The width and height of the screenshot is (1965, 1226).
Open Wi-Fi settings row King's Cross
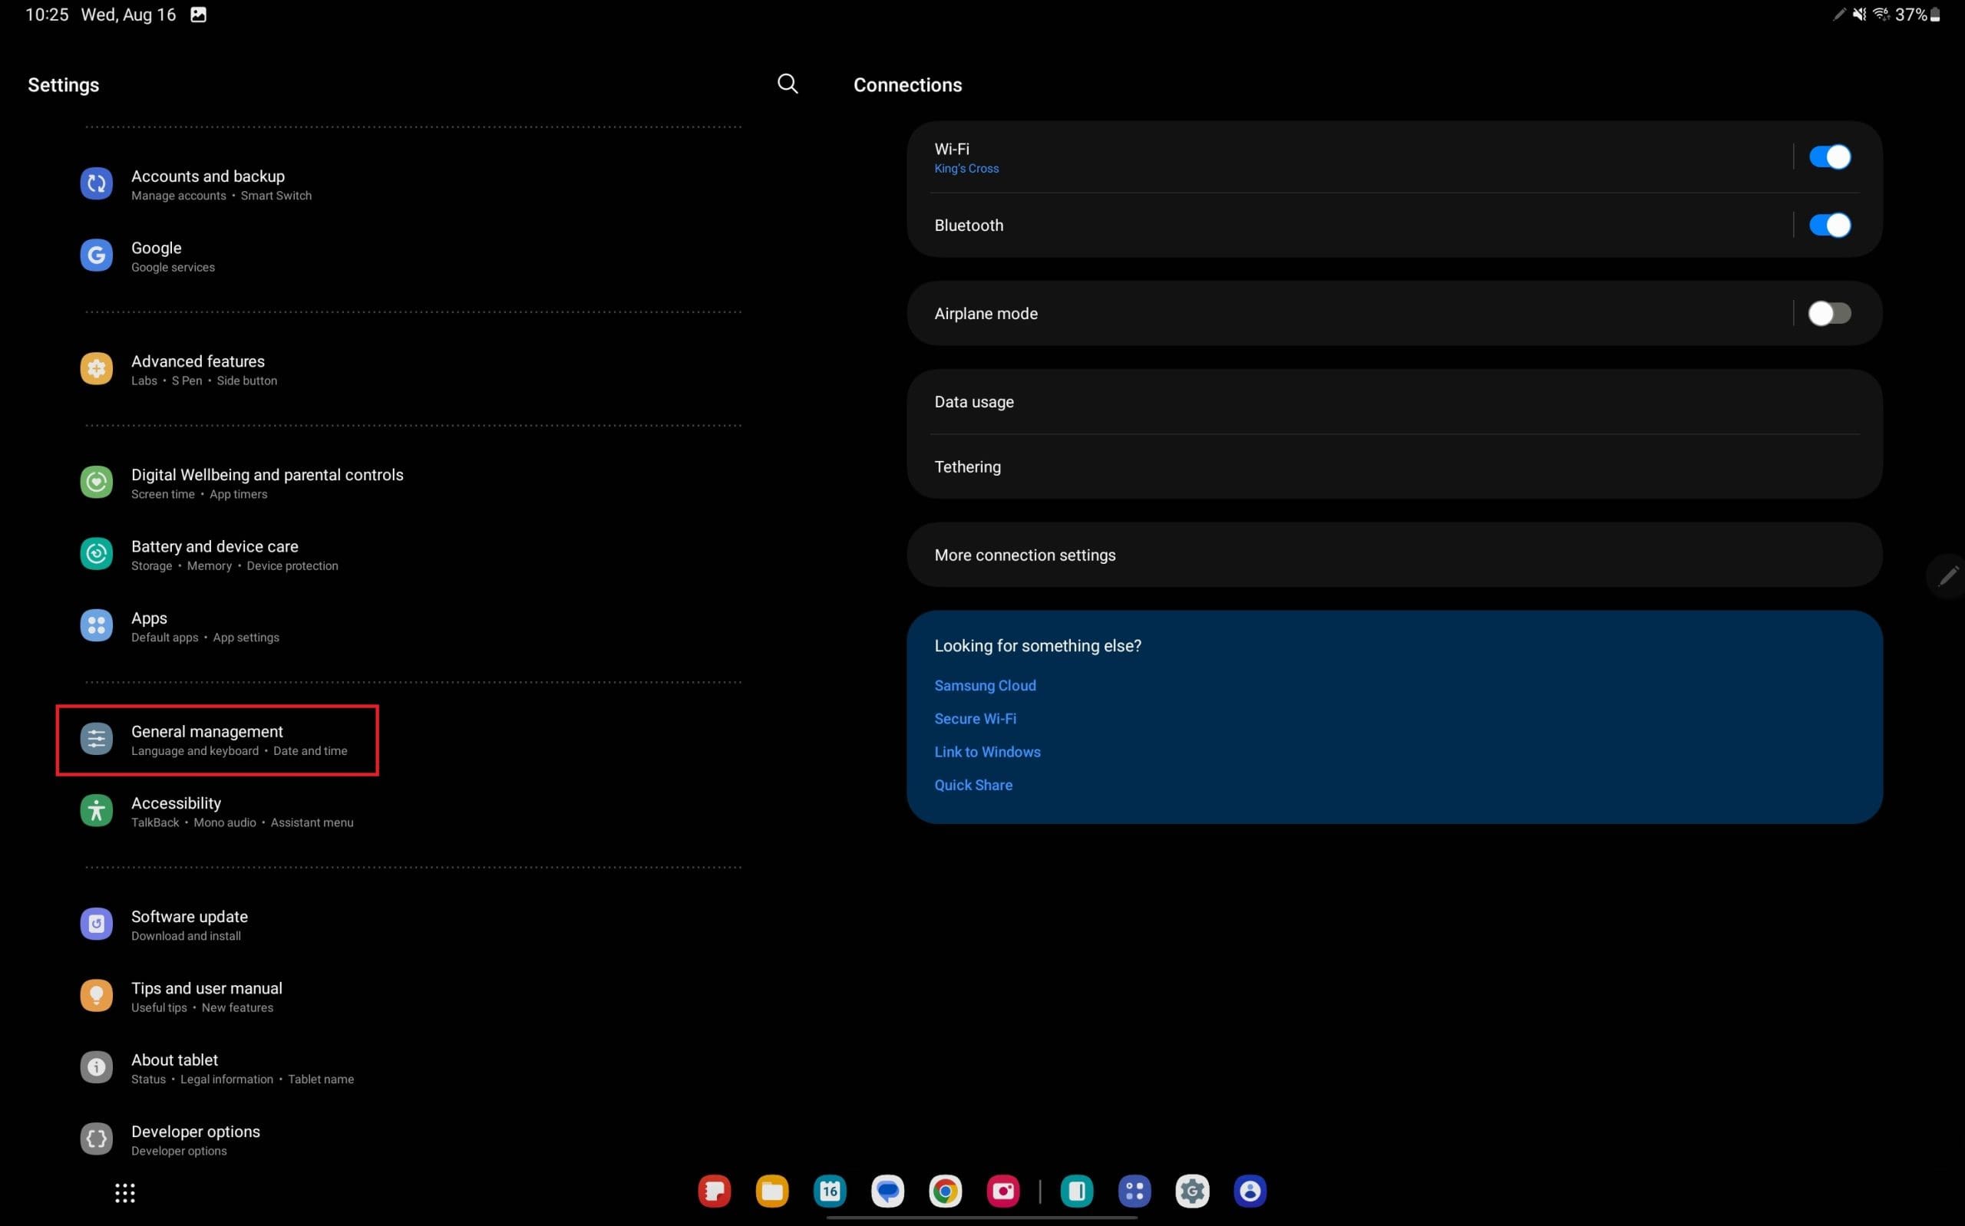1350,157
